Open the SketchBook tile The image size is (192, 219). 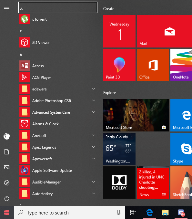coord(181,182)
